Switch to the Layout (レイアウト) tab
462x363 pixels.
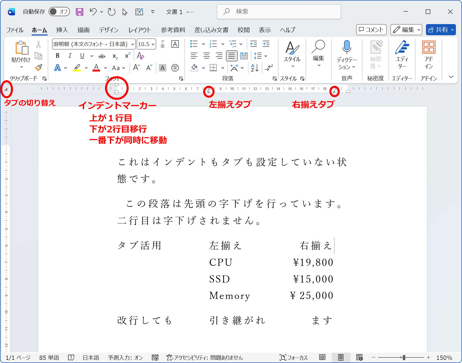pos(140,30)
